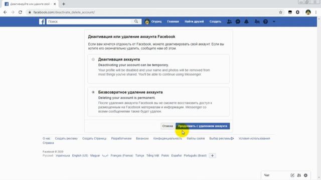Screen dimensions: 321x180
Task: Open the Чат bar label
Action: point(267,175)
